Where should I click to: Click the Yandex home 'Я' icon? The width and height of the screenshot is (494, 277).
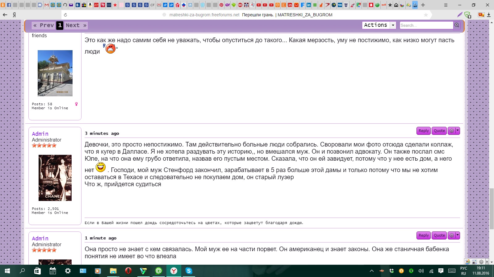click(14, 15)
